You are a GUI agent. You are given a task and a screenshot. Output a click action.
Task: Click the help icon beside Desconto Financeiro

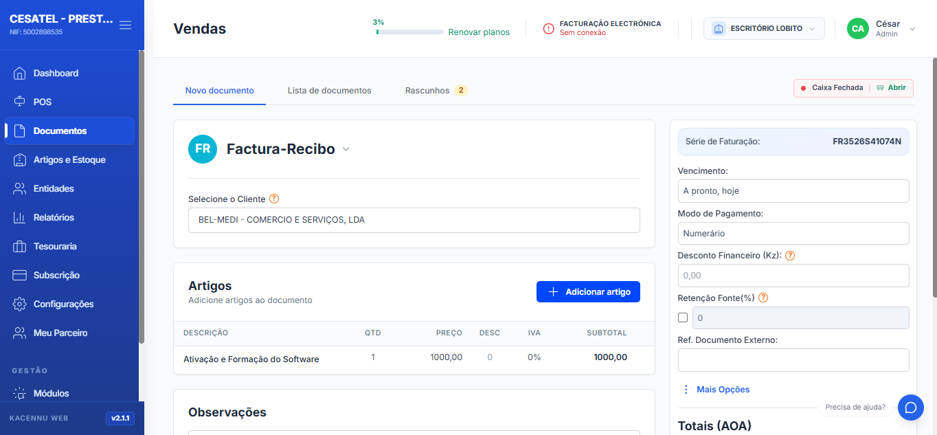790,255
